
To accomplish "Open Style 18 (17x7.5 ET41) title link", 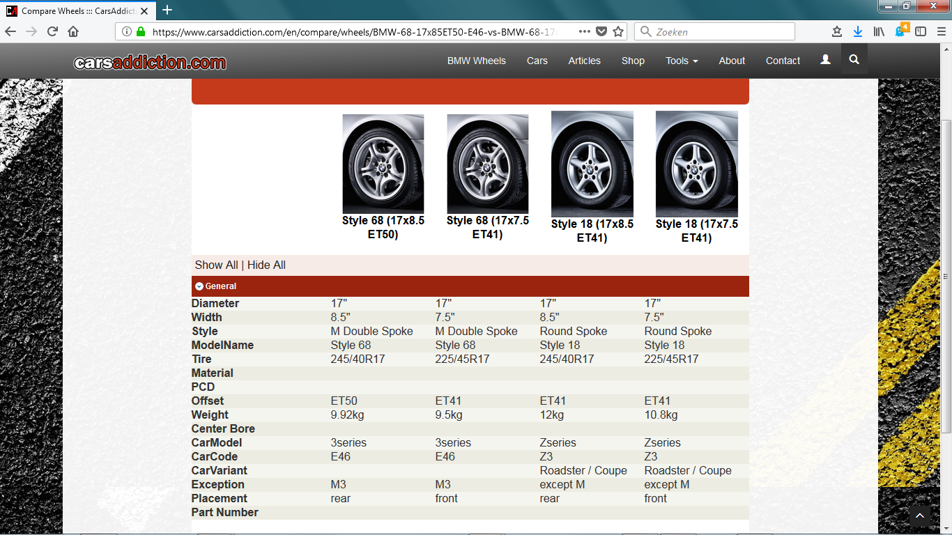I will coord(697,231).
